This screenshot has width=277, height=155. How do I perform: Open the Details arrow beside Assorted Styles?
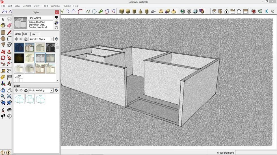[56, 39]
